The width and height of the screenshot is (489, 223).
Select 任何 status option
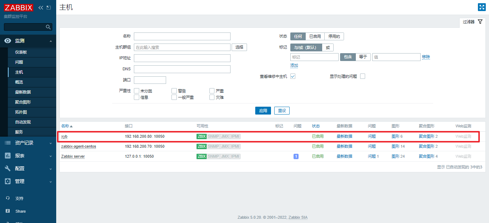(x=298, y=36)
